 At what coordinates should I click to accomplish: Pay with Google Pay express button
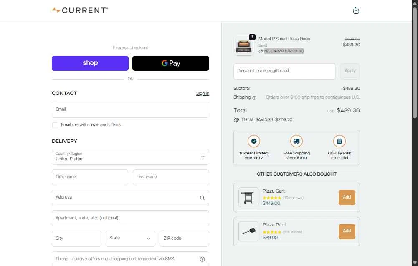tap(171, 63)
